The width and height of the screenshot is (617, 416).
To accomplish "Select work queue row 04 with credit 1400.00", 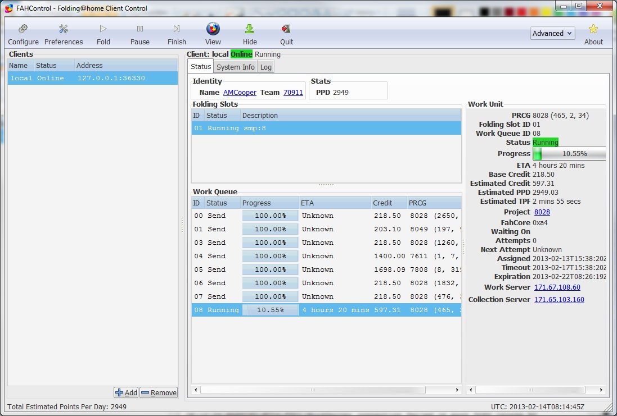I will (326, 256).
